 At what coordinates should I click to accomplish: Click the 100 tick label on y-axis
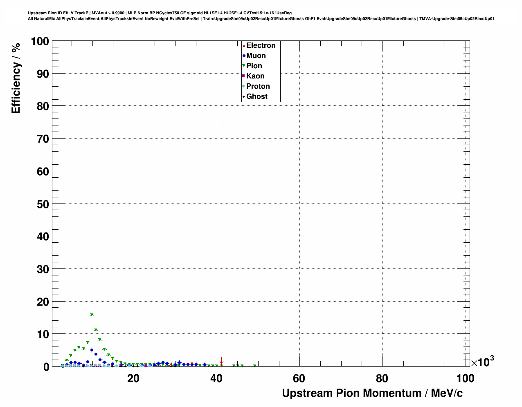40,41
